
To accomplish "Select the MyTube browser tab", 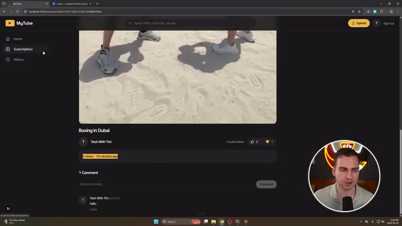I will 28,4.
